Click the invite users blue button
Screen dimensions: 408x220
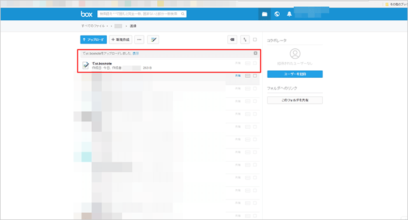point(295,74)
